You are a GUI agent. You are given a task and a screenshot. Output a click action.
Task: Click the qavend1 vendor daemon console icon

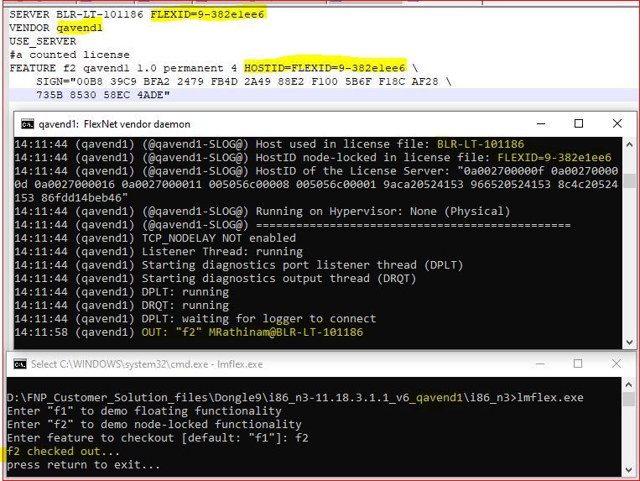point(28,124)
